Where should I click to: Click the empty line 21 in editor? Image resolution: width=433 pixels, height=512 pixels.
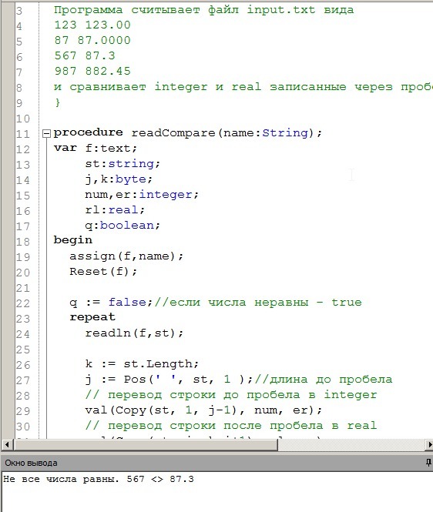[229, 287]
